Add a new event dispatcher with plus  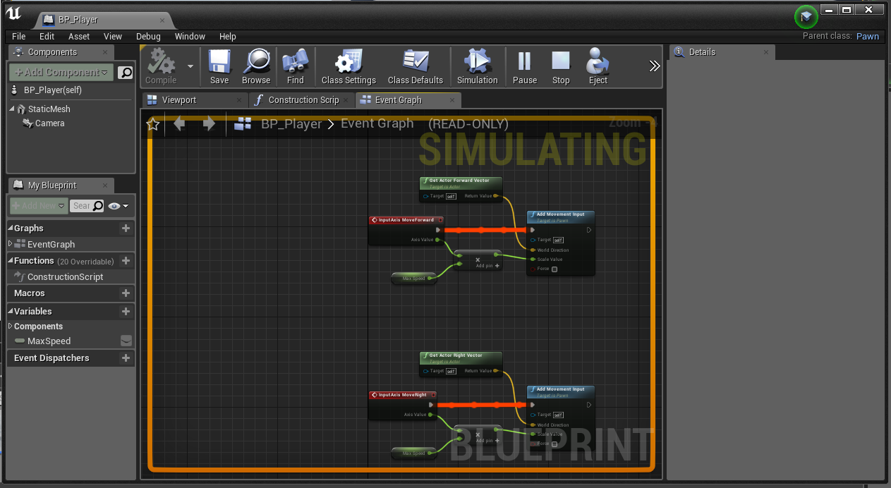point(126,358)
